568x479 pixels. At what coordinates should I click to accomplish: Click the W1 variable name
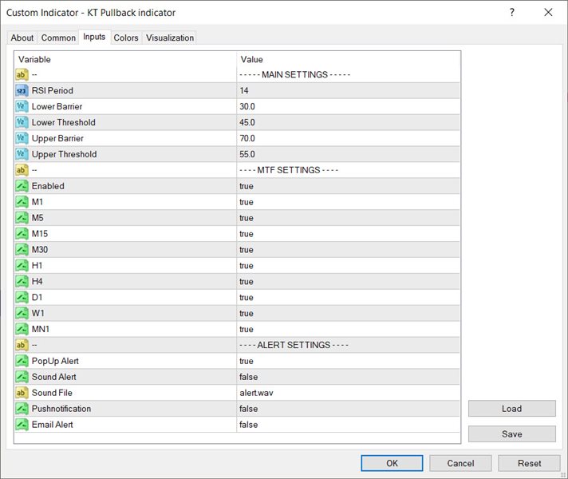pyautogui.click(x=38, y=313)
